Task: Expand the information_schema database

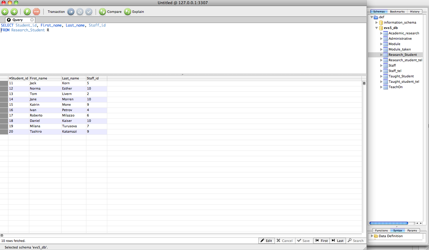Action: 377,22
